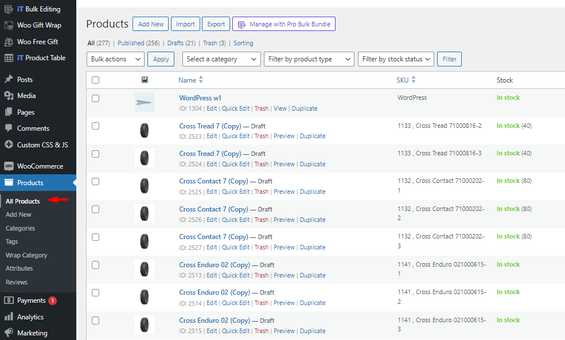Select checkbox for product ID 2514
Image resolution: width=565 pixels, height=340 pixels.
tap(95, 292)
